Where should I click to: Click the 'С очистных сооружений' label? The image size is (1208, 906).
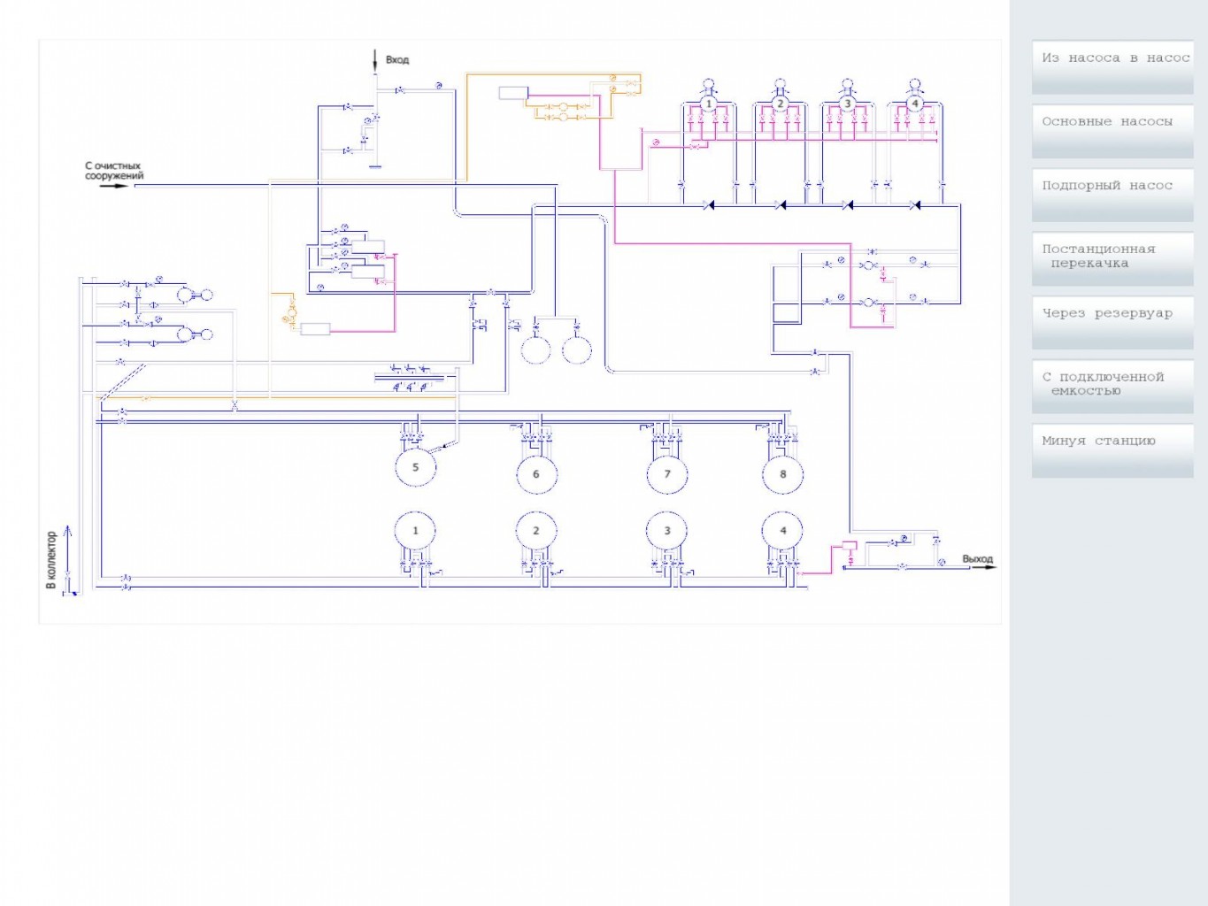(x=114, y=171)
